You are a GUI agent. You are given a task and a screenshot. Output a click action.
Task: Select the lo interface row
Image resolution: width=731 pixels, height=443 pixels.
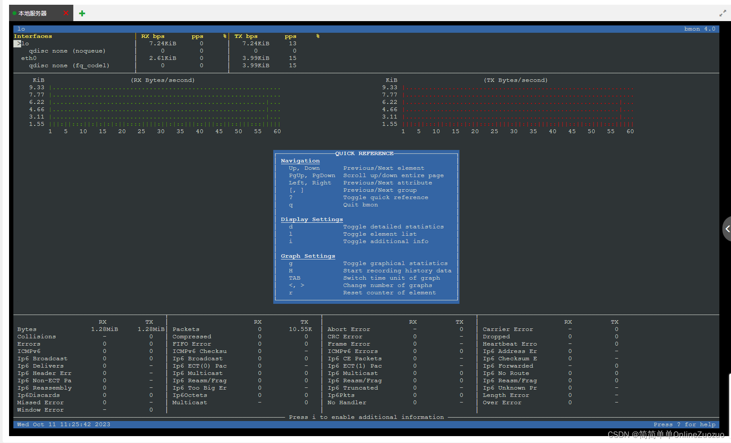click(159, 44)
